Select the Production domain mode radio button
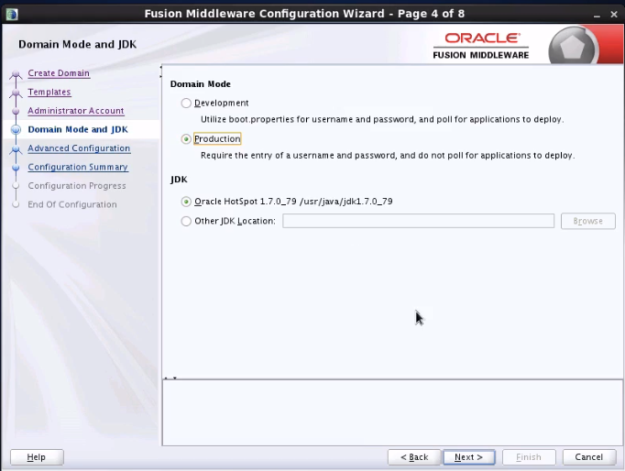The height and width of the screenshot is (471, 625). click(186, 139)
